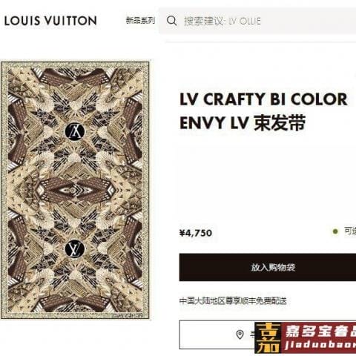Viewport: 356px width, 356px height.
Task: Go home via the Louis Vuitton logo
Action: pos(50,21)
